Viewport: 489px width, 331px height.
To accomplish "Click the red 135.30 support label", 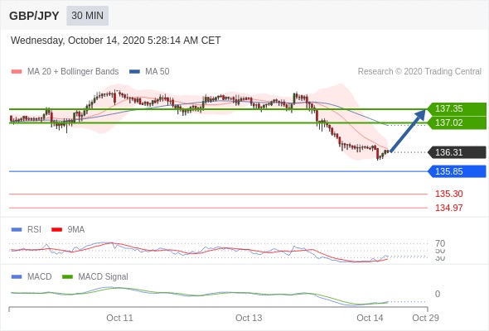I will point(448,194).
